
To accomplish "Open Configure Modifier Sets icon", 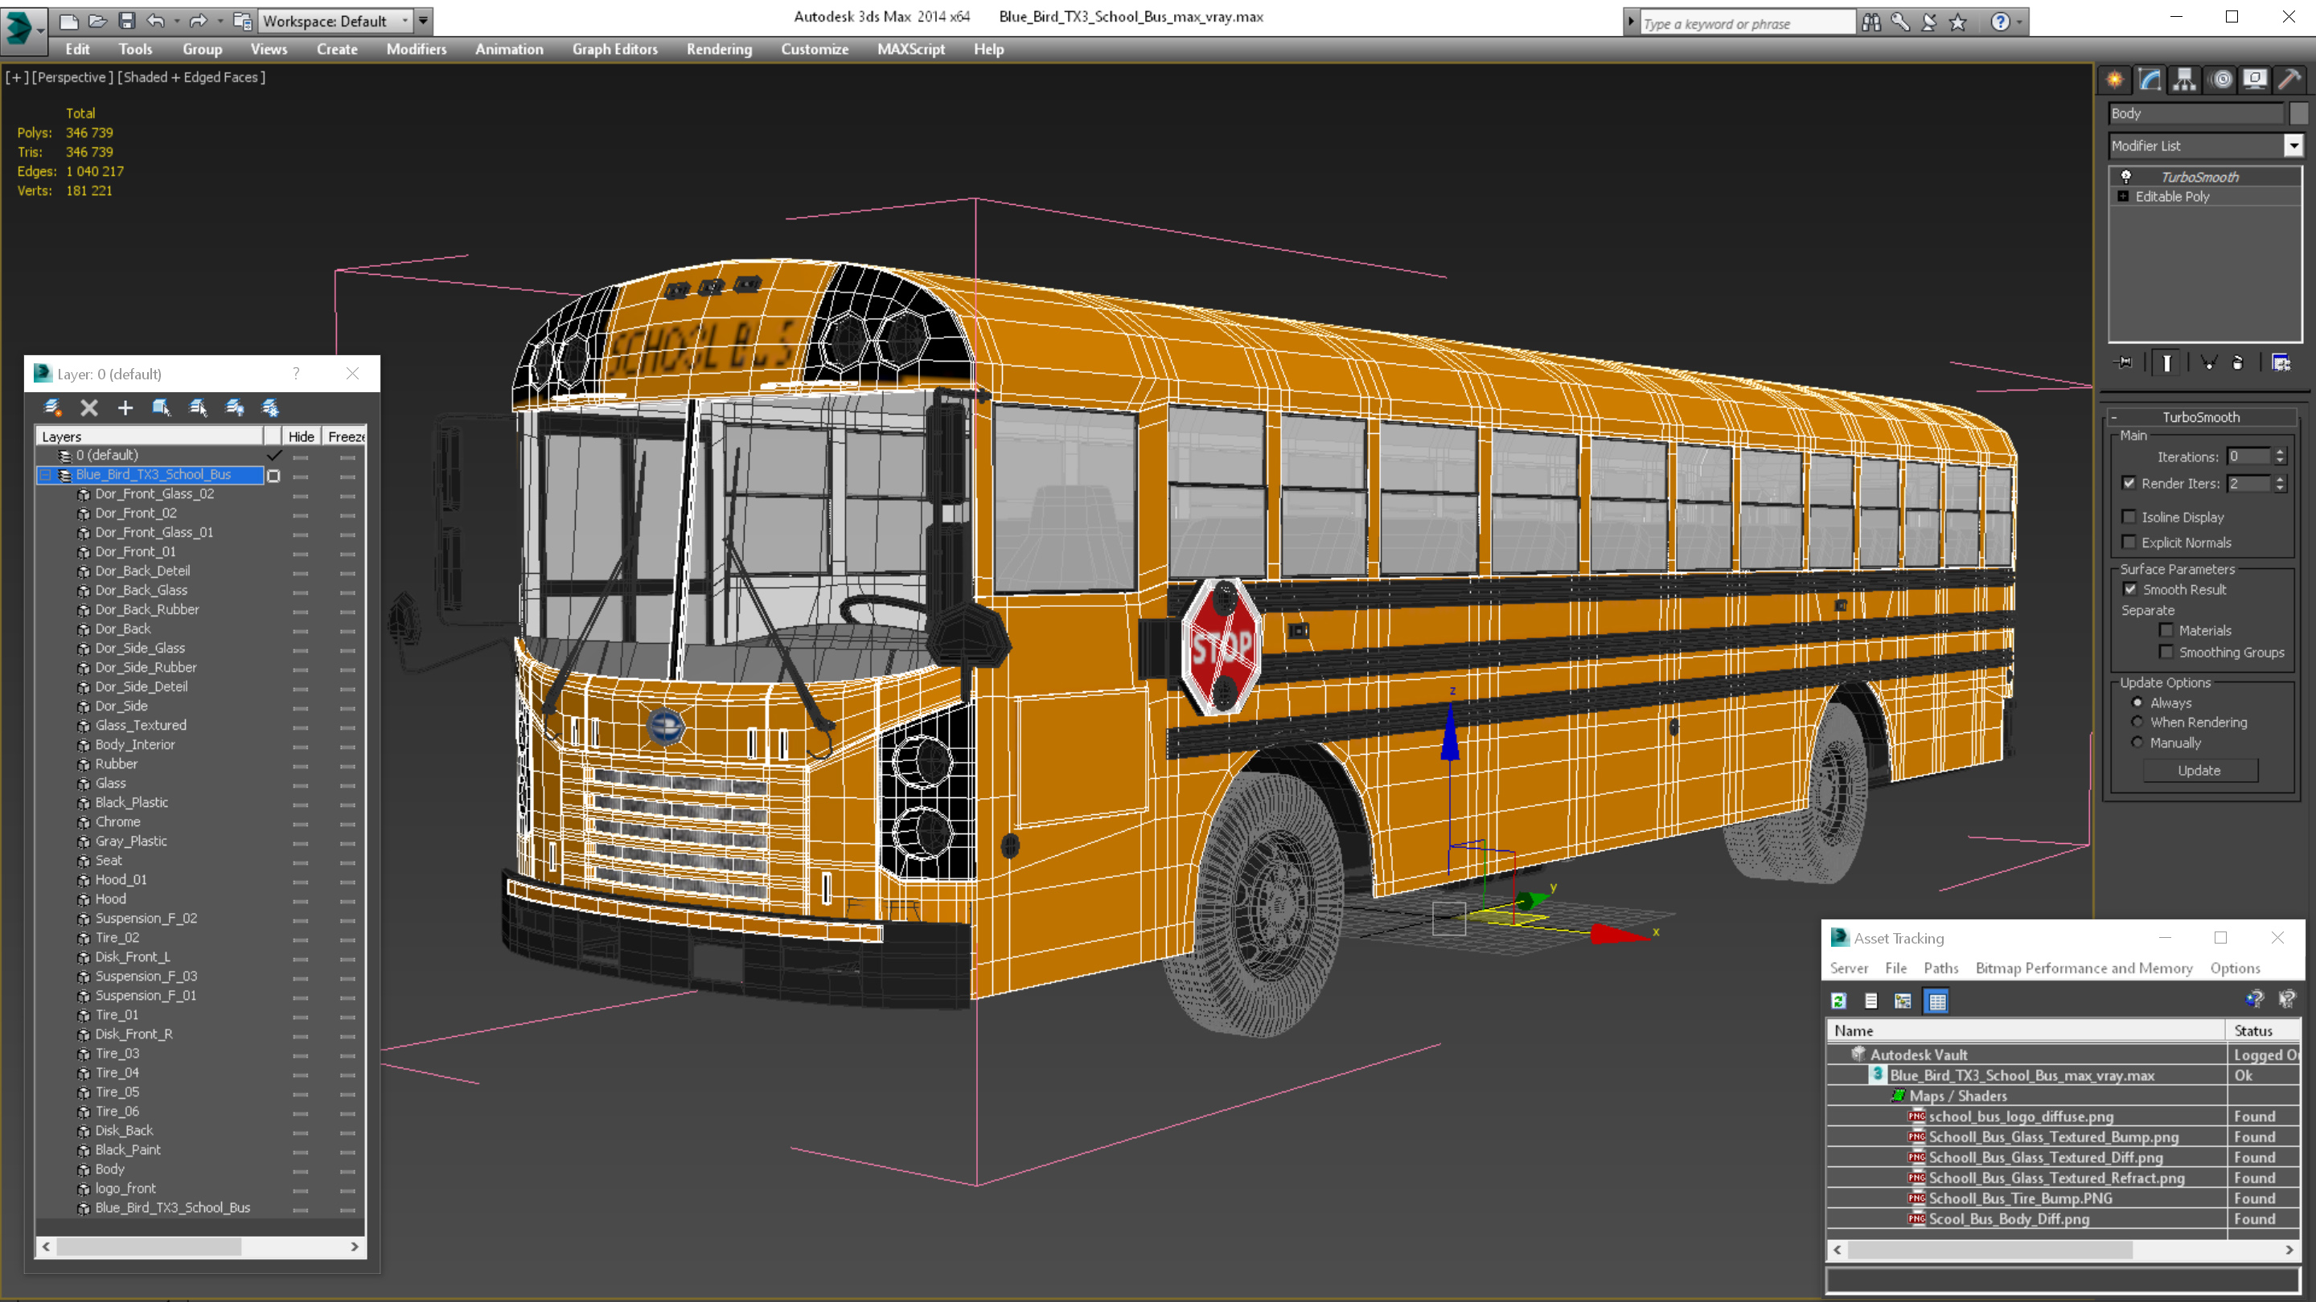I will tap(2282, 363).
